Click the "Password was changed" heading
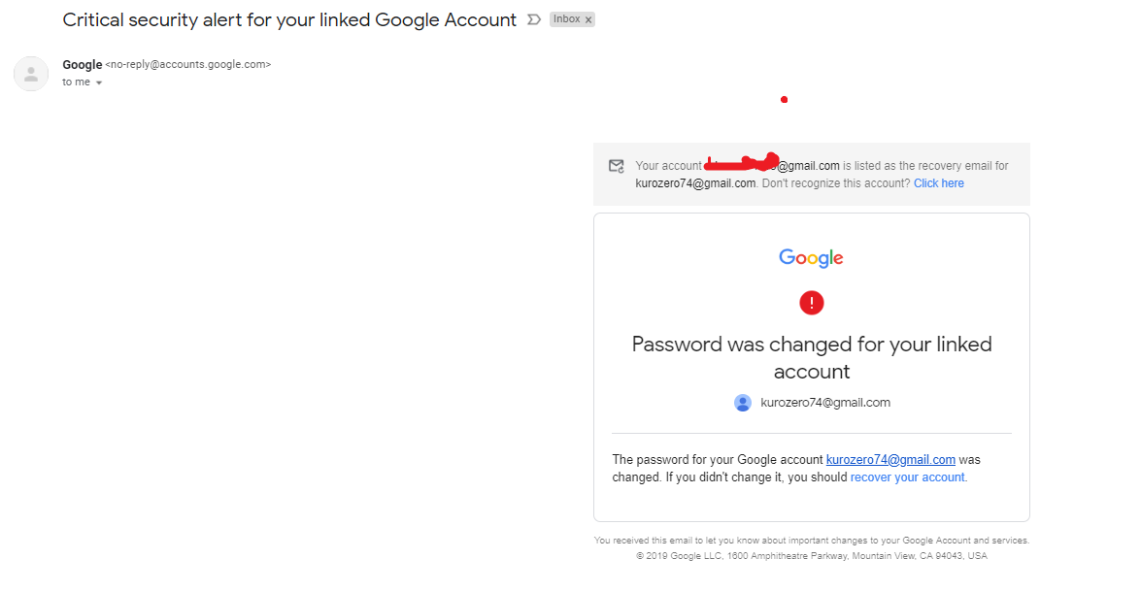This screenshot has width=1141, height=592. point(812,358)
